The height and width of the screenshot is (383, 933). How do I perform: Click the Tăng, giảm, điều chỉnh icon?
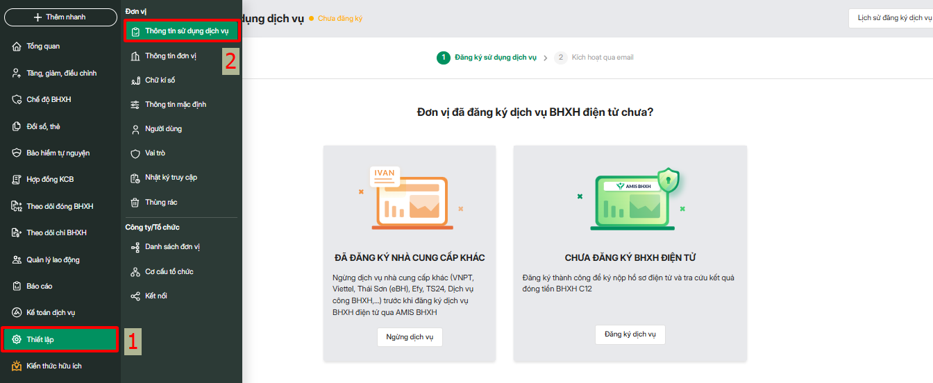[17, 73]
